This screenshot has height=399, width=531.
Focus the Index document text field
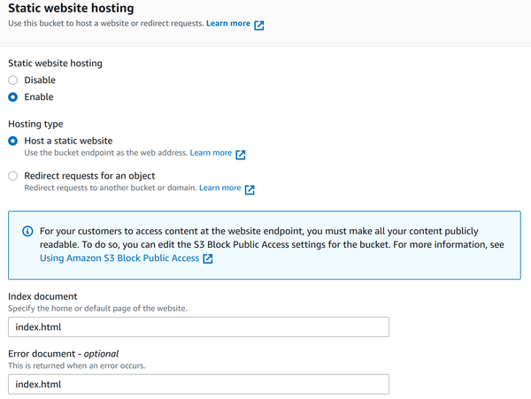[198, 327]
